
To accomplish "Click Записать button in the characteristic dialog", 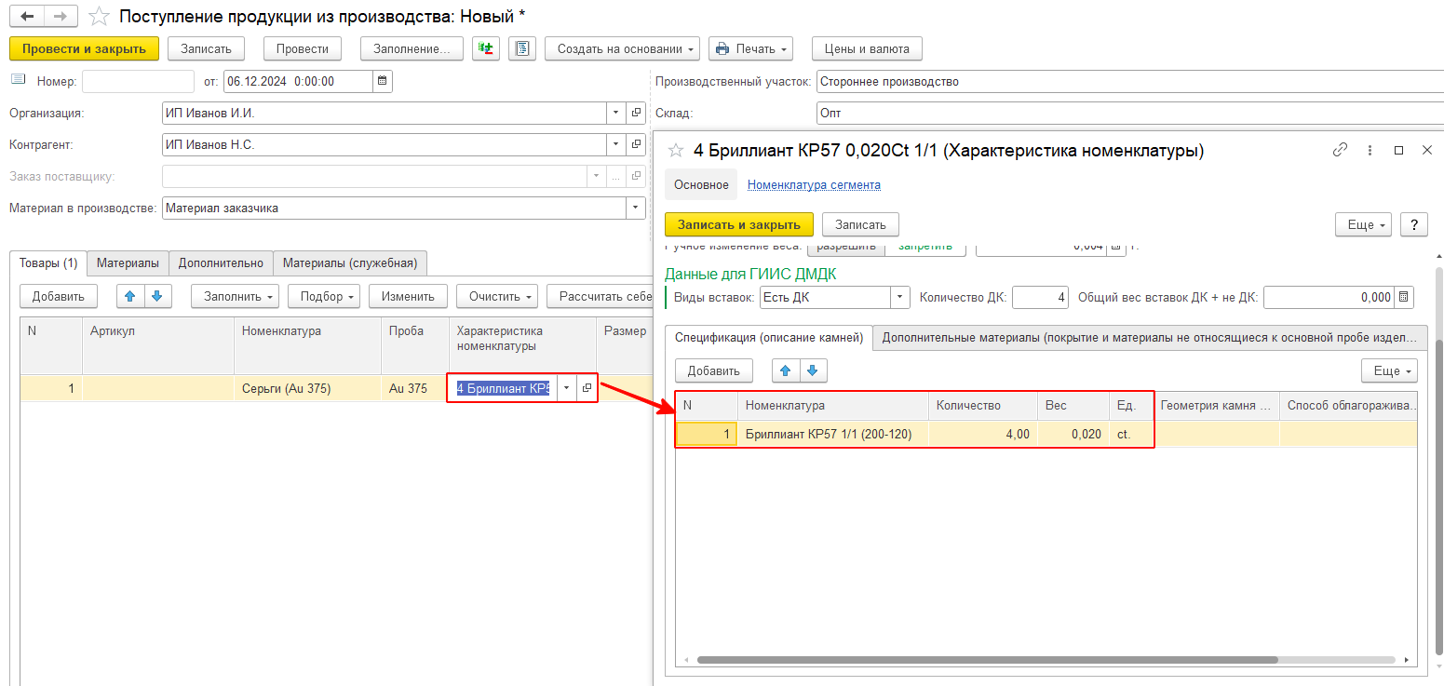I will point(860,224).
